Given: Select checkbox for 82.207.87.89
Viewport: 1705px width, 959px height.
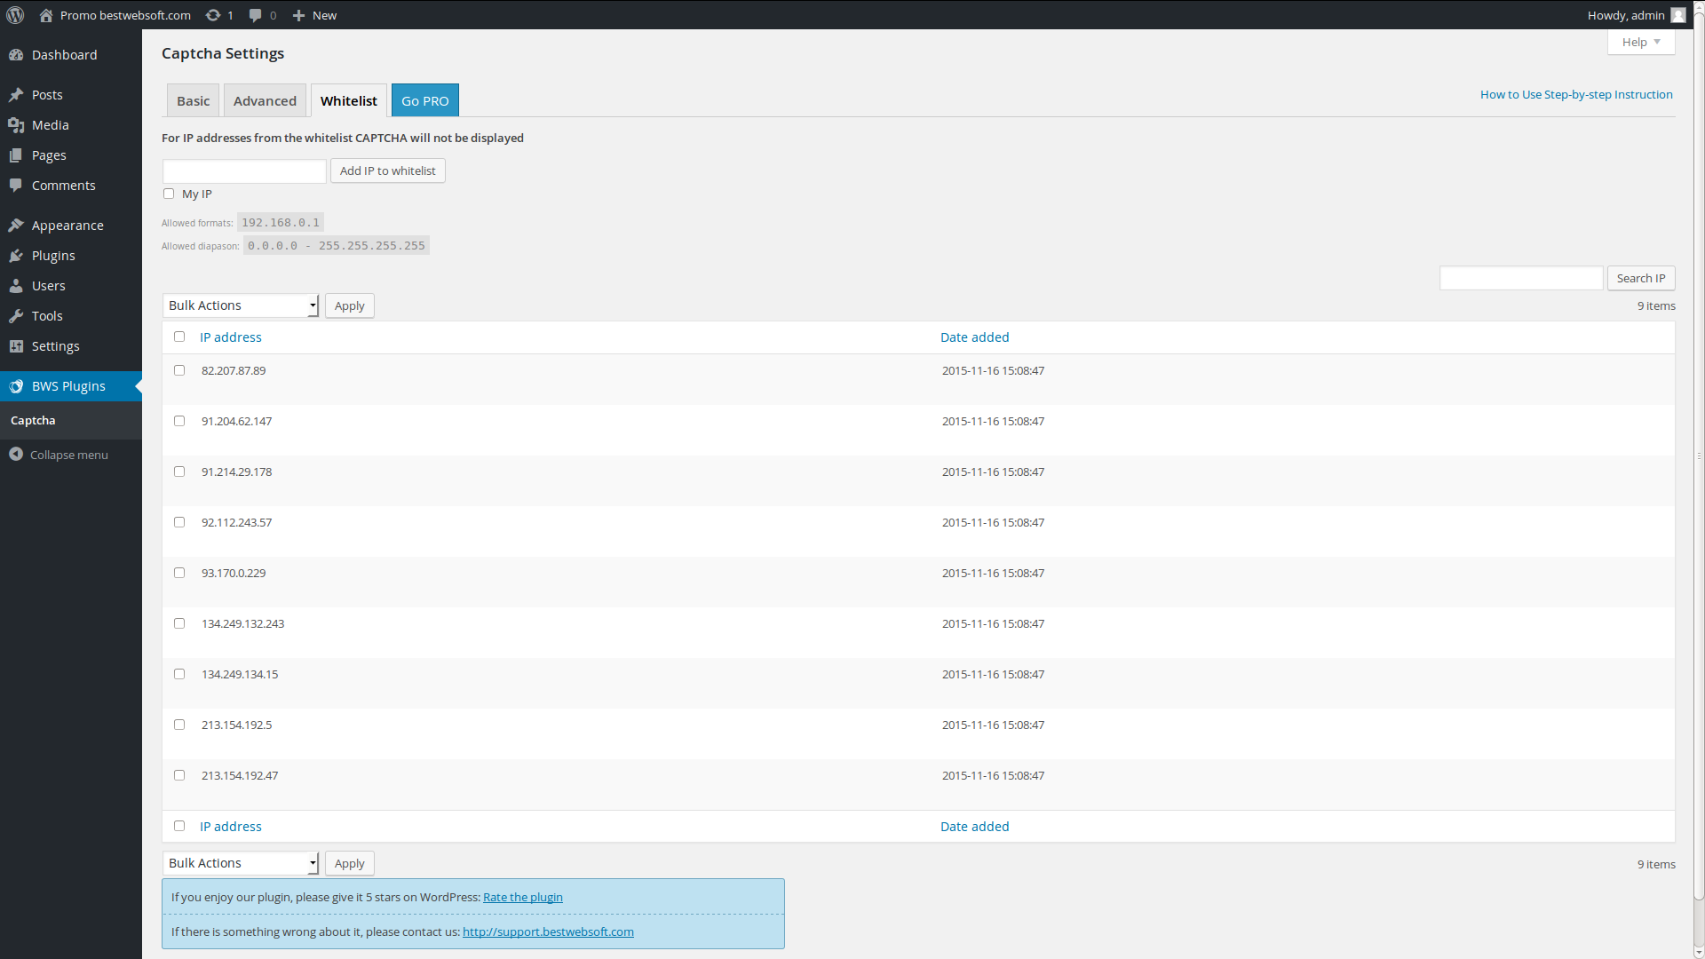Looking at the screenshot, I should 179,370.
